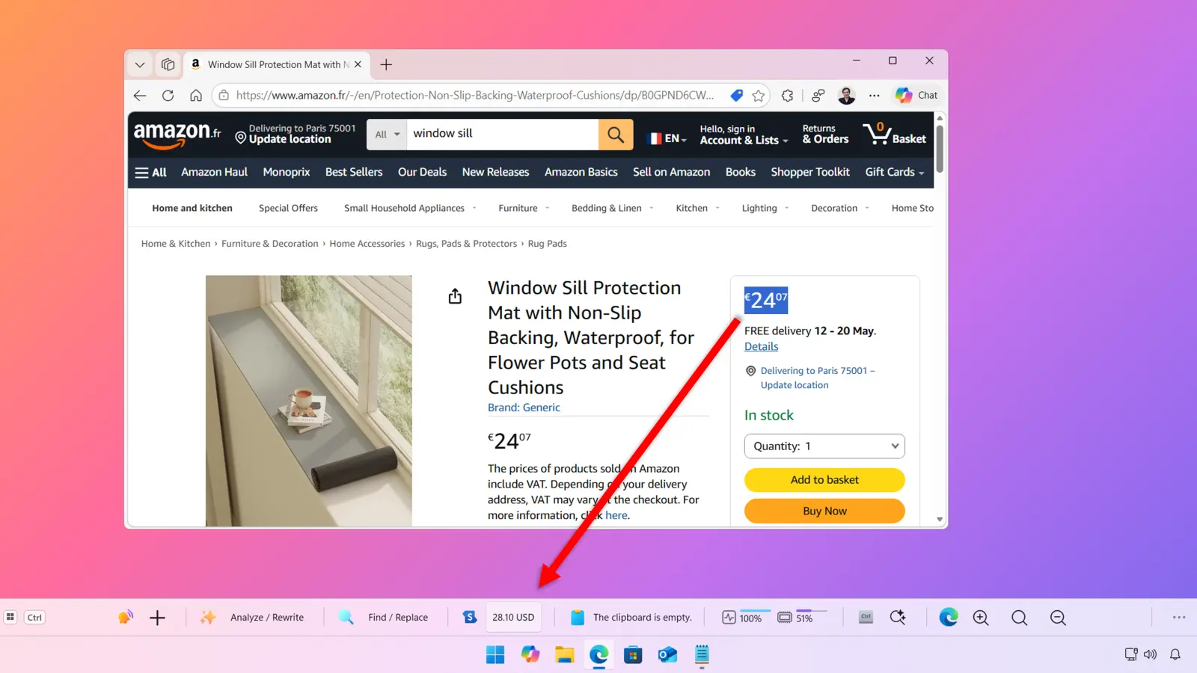Expand the Account & Lists menu

pyautogui.click(x=744, y=135)
